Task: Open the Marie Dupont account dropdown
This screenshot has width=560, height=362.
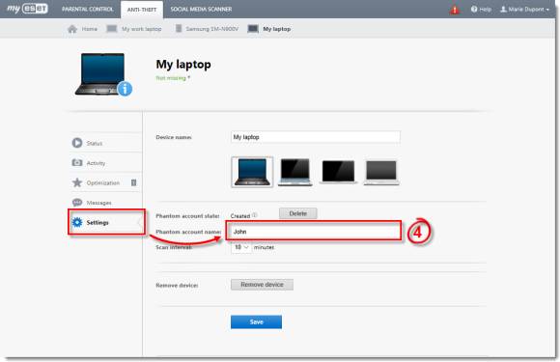Action: pos(524,10)
